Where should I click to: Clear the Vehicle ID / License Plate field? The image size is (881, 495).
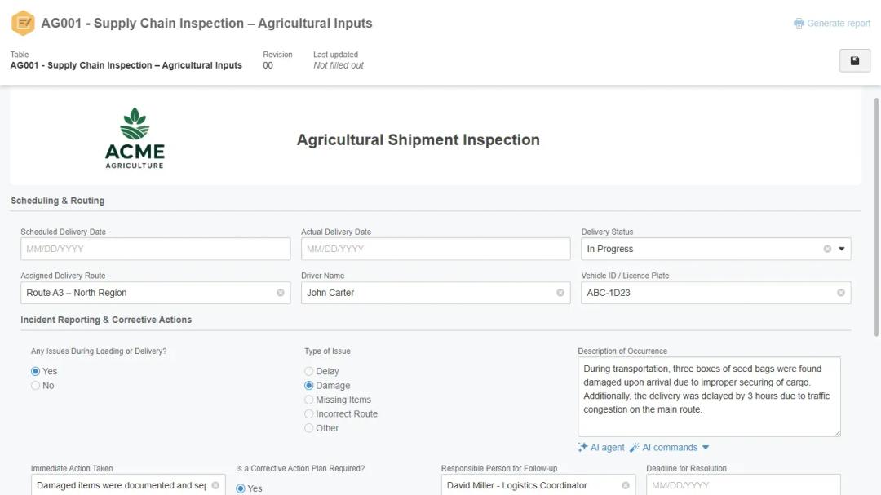pos(840,293)
